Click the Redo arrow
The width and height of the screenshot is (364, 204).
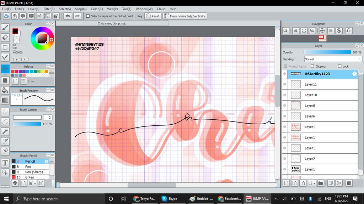(x=77, y=16)
